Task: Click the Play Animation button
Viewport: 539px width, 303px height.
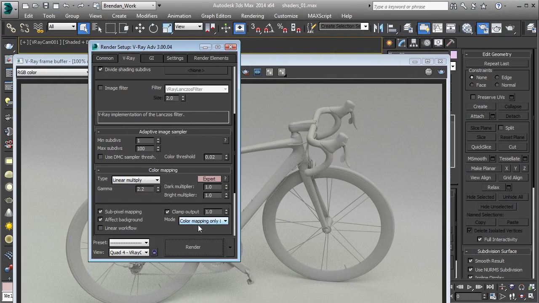Action: click(469, 287)
